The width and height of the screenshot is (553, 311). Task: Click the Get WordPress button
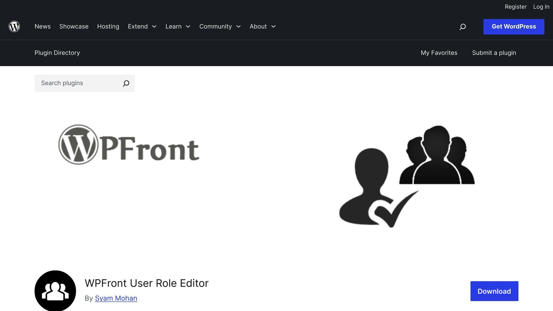click(514, 27)
